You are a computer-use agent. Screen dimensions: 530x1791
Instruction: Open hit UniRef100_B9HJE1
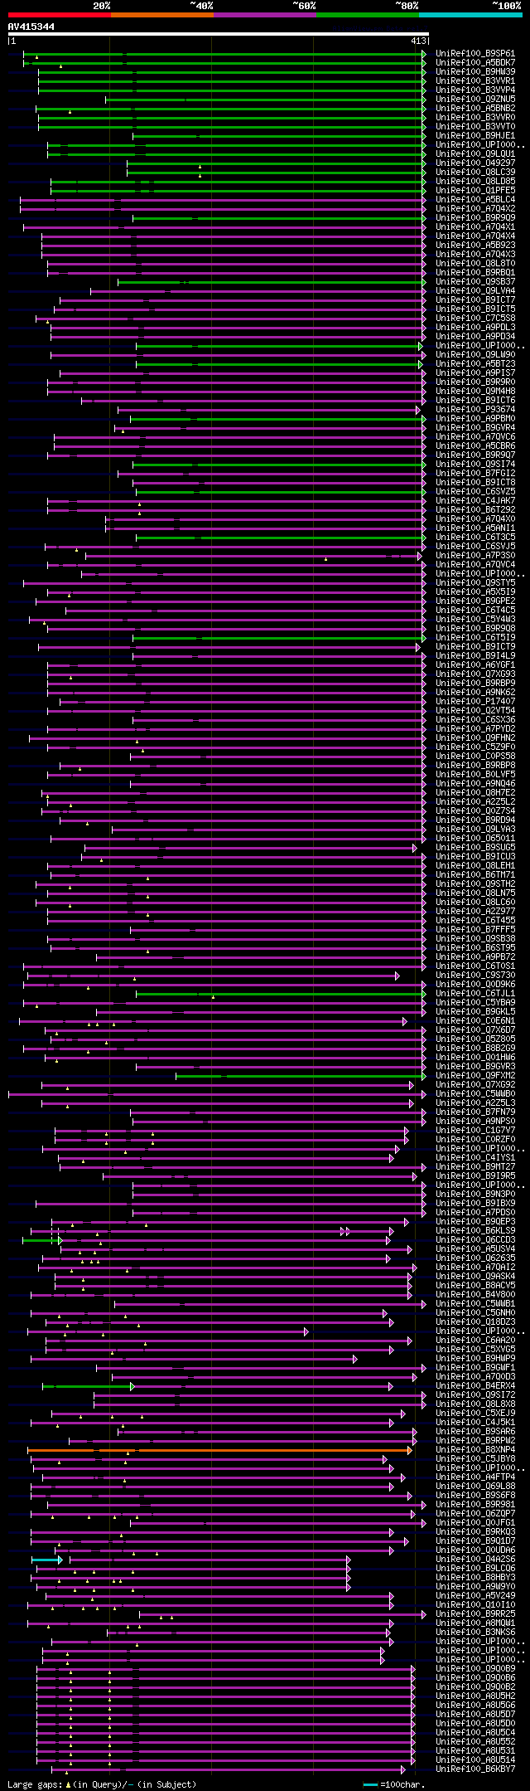tap(475, 136)
